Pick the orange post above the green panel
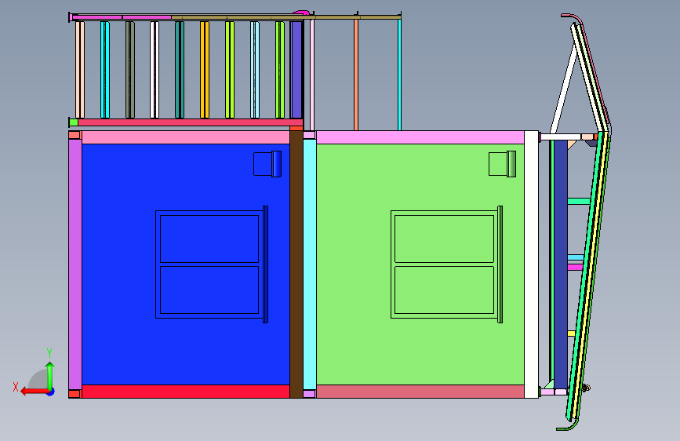This screenshot has width=680, height=441. [356, 75]
